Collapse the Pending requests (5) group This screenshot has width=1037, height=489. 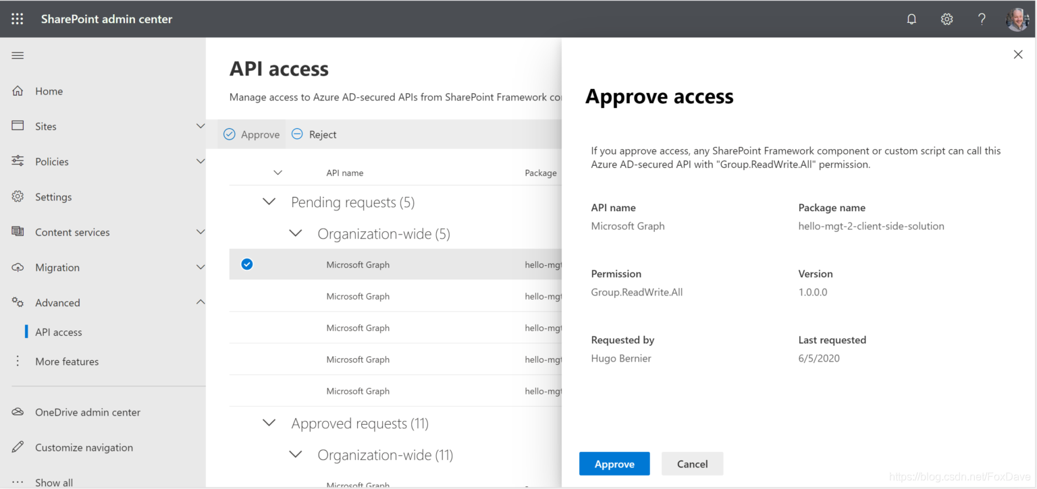click(269, 202)
